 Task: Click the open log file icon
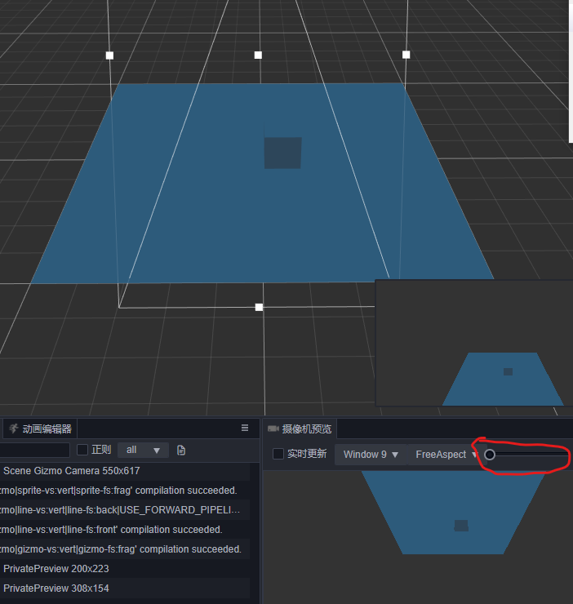tap(181, 450)
